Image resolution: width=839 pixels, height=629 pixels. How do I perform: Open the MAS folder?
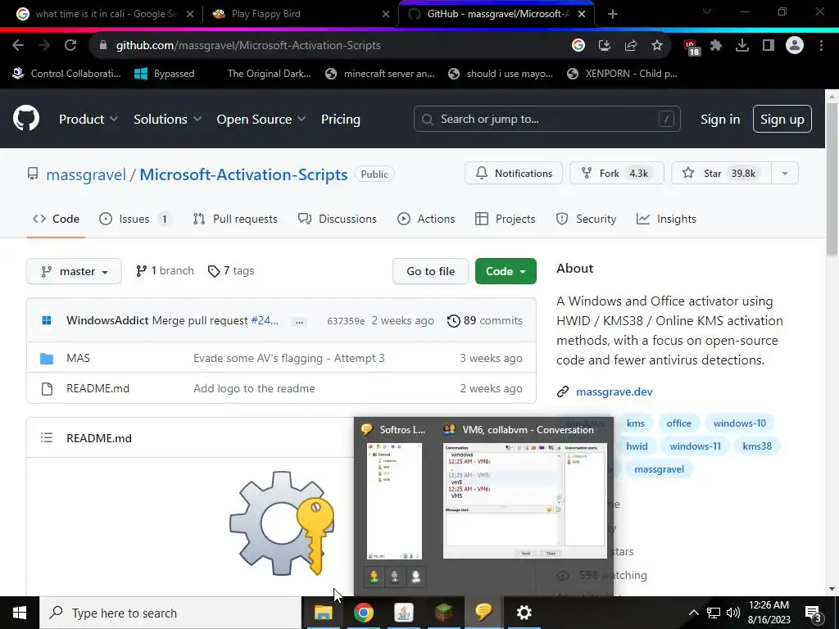coord(78,358)
